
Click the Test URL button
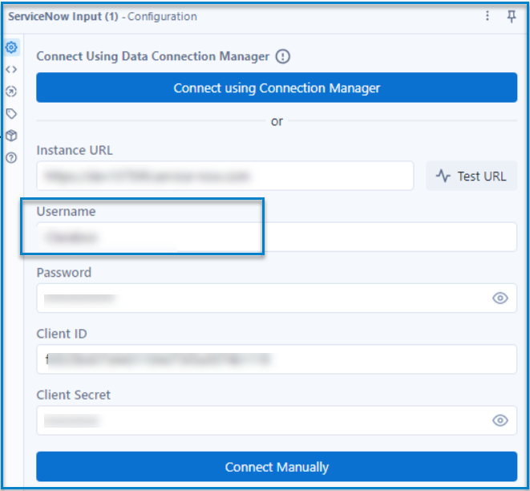pos(471,176)
